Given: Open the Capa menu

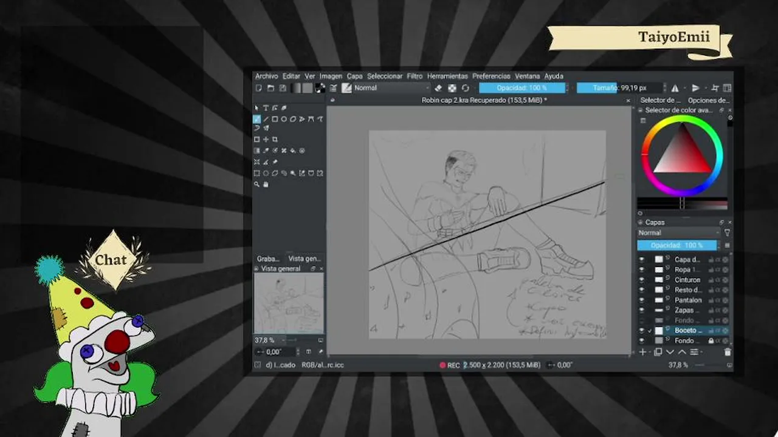Looking at the screenshot, I should click(354, 76).
